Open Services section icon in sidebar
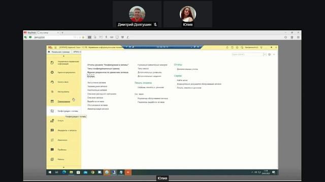The height and width of the screenshot is (182, 325). (x=52, y=121)
